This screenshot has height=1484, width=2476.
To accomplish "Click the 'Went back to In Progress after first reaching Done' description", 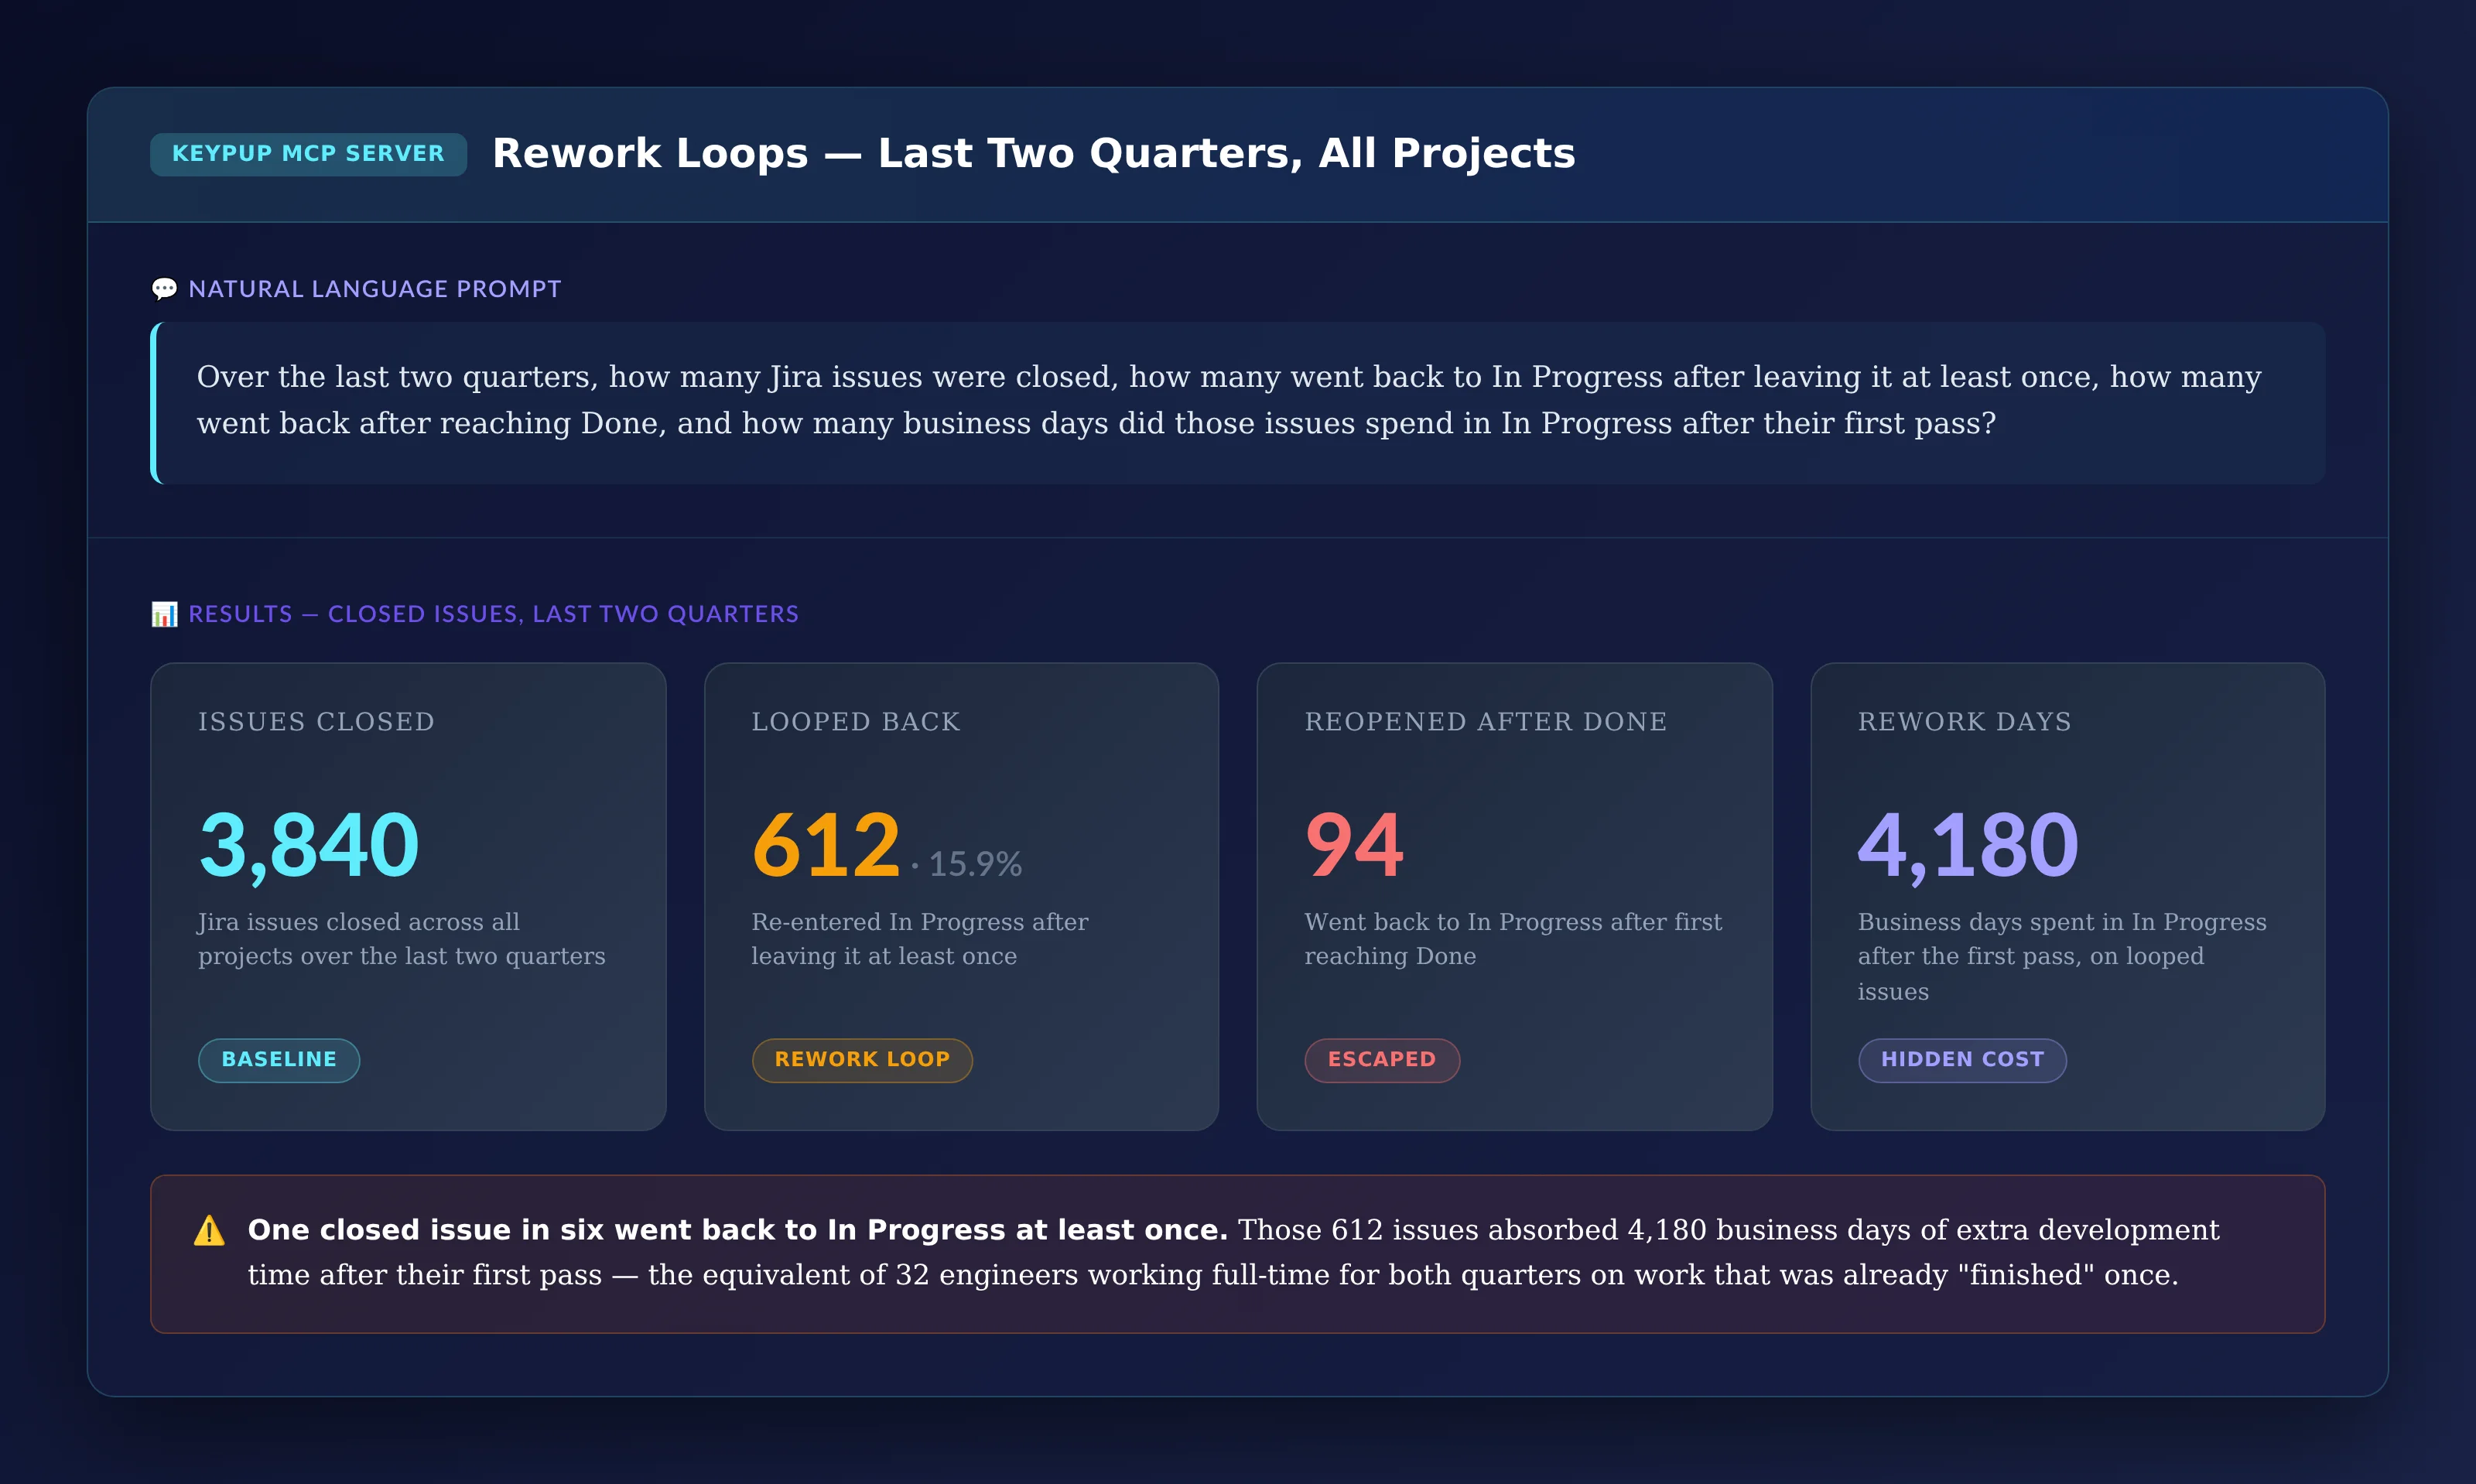I will click(x=1513, y=939).
